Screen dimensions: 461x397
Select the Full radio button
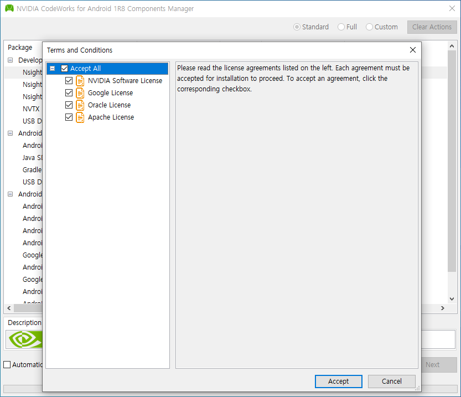[341, 27]
